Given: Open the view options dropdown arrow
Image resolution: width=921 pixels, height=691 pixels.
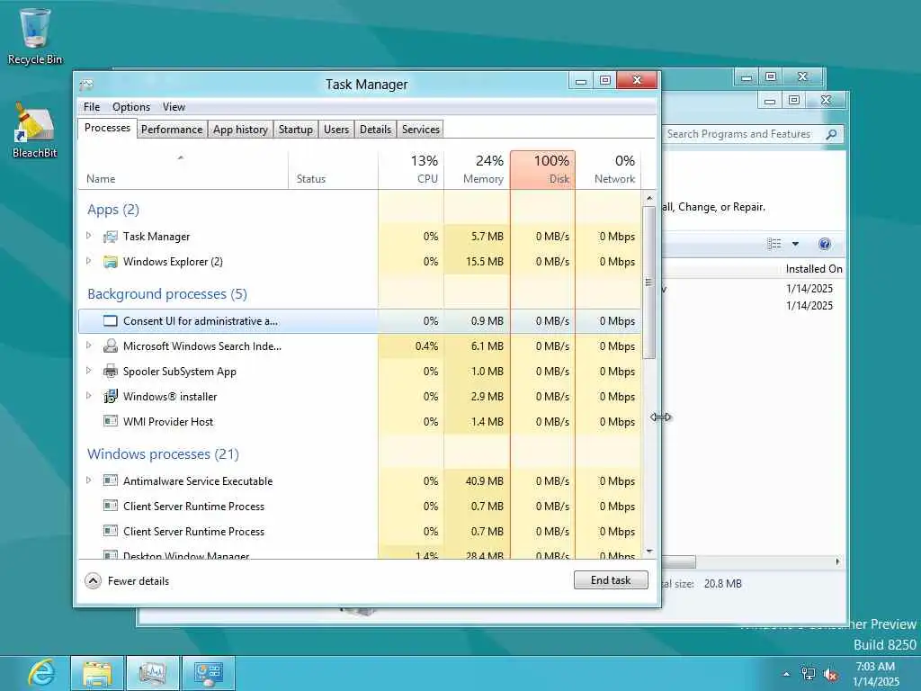Looking at the screenshot, I should [x=795, y=244].
